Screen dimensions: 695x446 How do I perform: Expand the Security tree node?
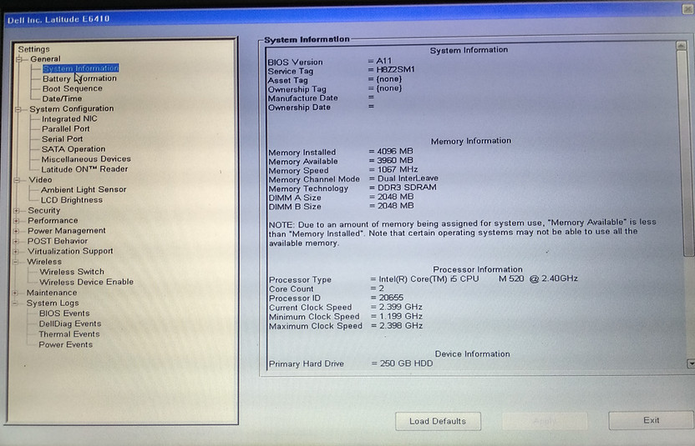(17, 211)
